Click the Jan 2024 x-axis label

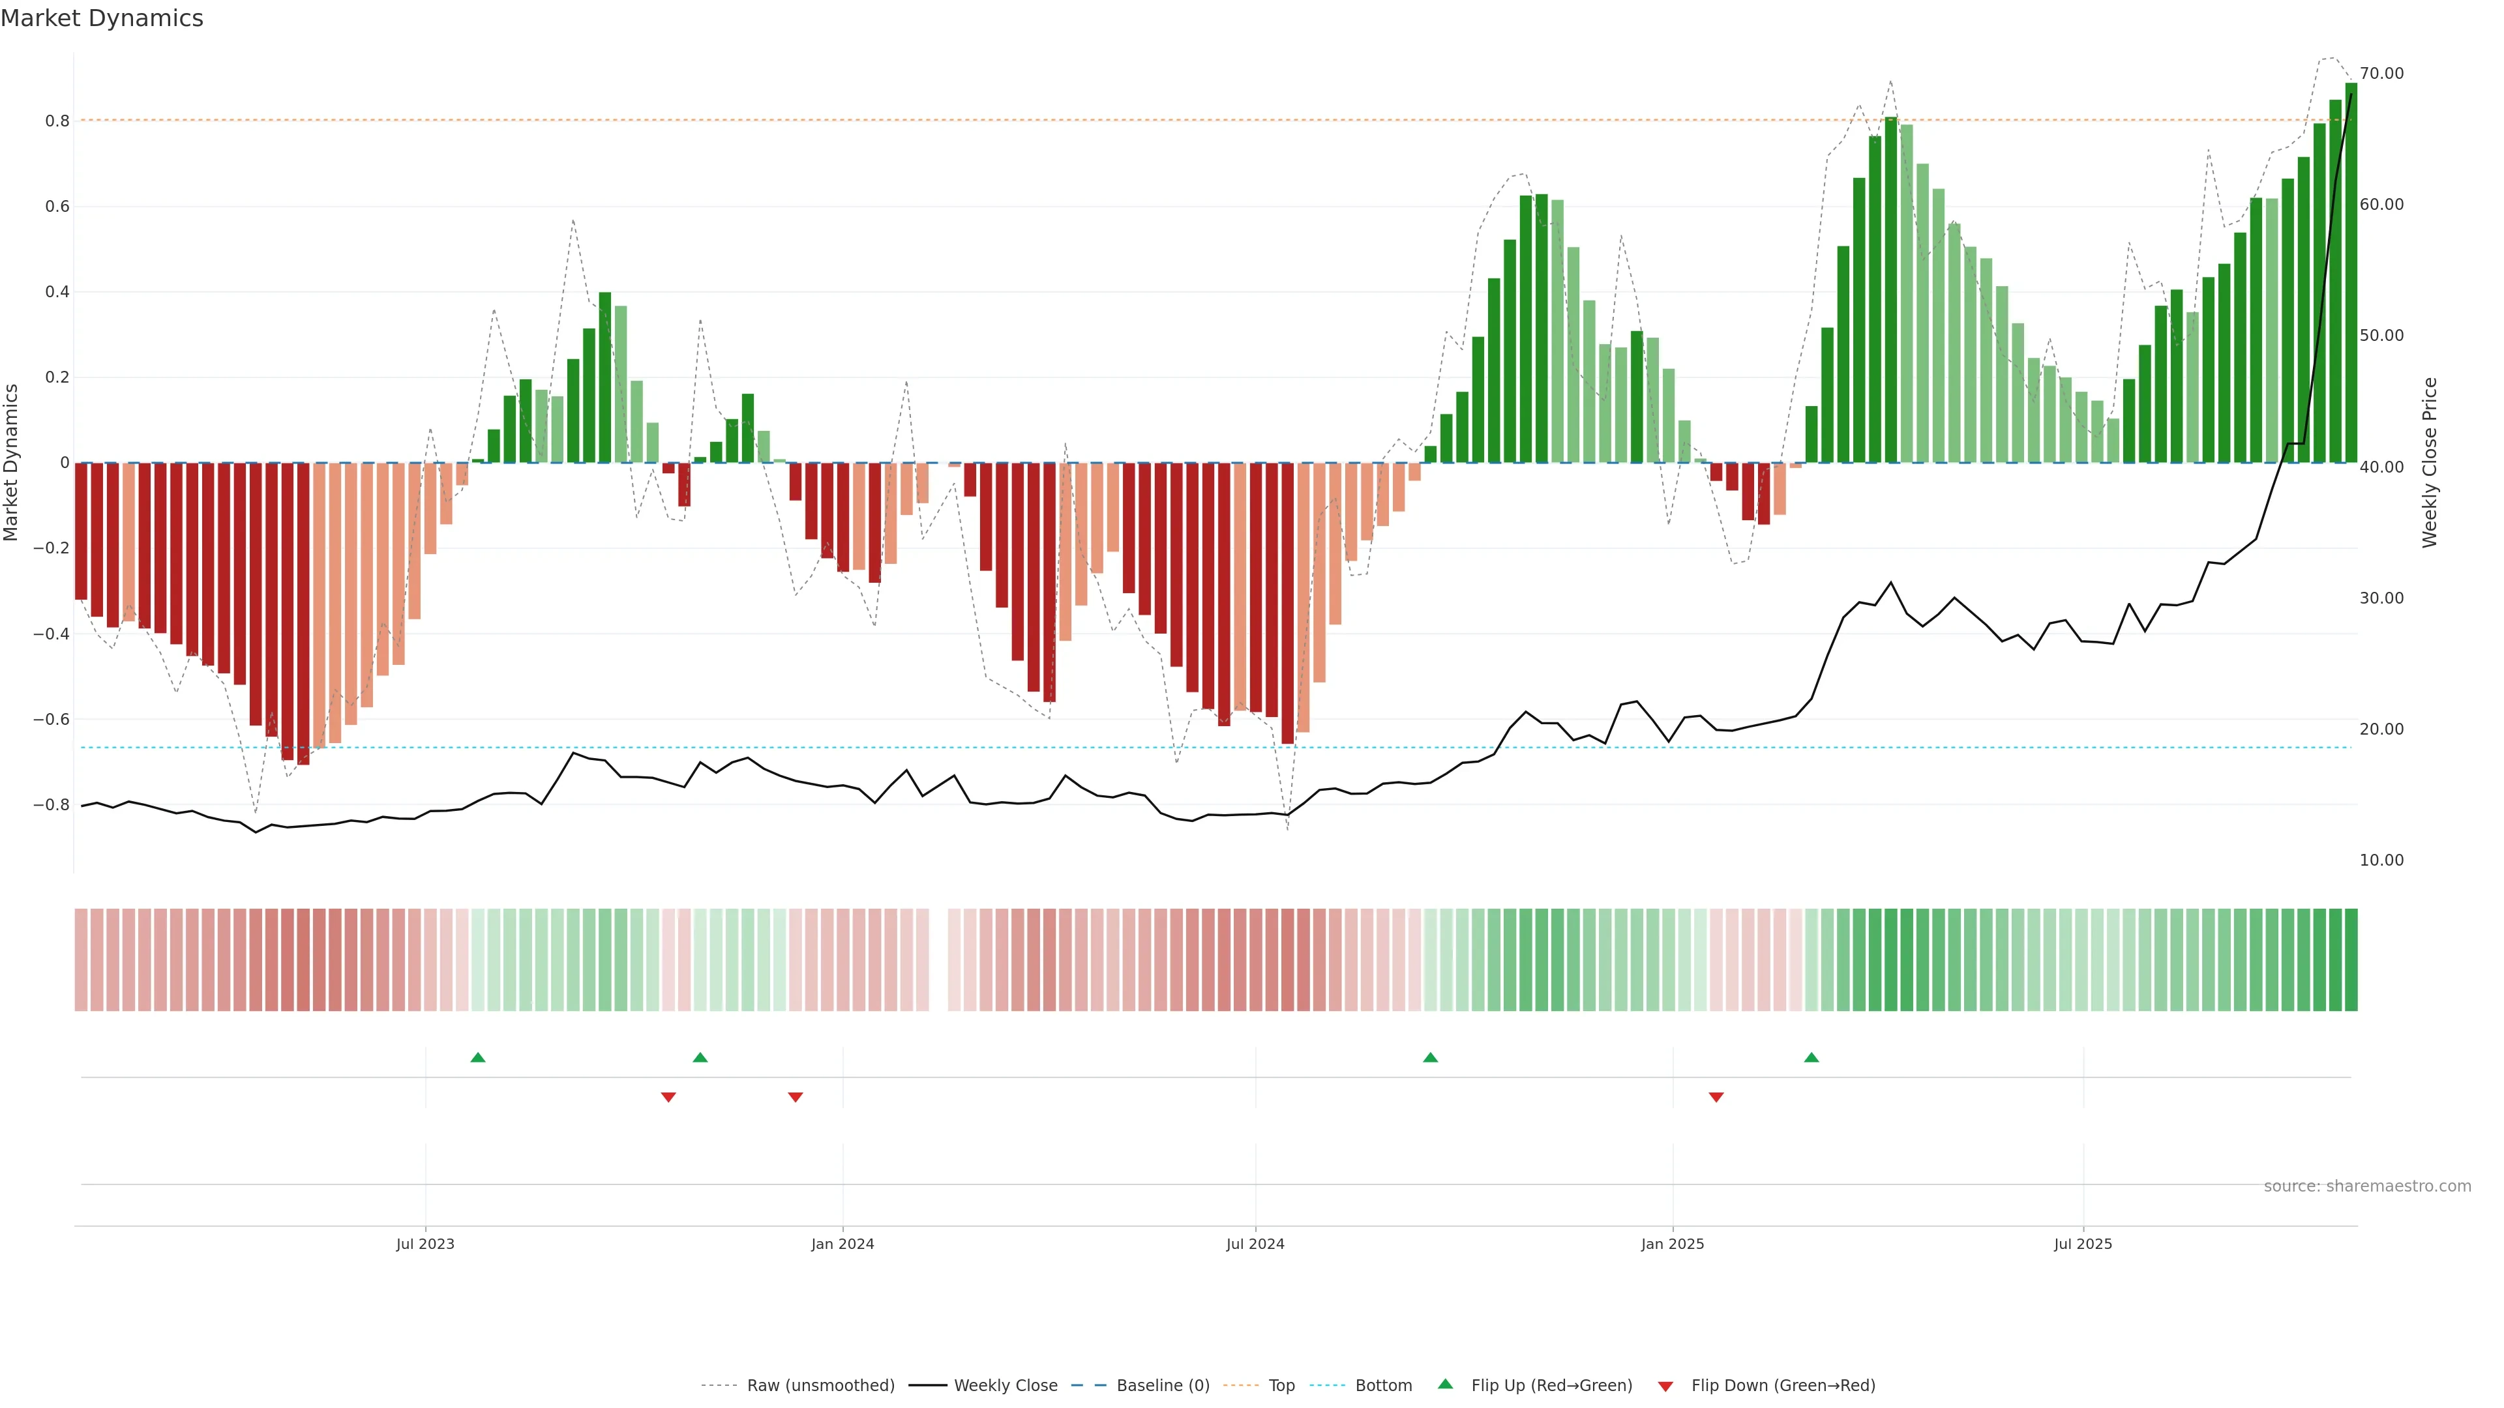click(x=842, y=1244)
